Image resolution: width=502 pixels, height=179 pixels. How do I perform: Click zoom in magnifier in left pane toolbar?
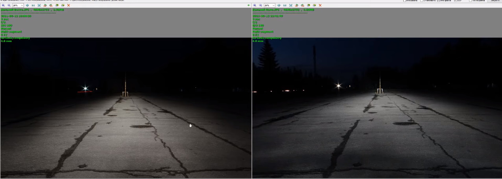coord(3,5)
